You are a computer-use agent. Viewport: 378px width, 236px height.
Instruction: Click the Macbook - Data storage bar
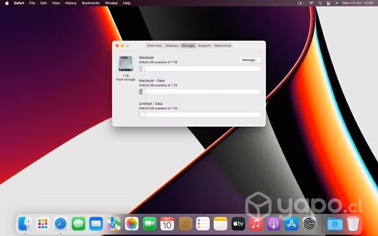pyautogui.click(x=200, y=91)
